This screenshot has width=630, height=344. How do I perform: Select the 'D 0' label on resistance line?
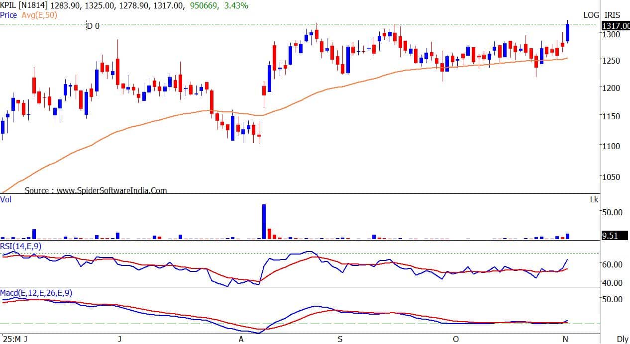pos(93,26)
